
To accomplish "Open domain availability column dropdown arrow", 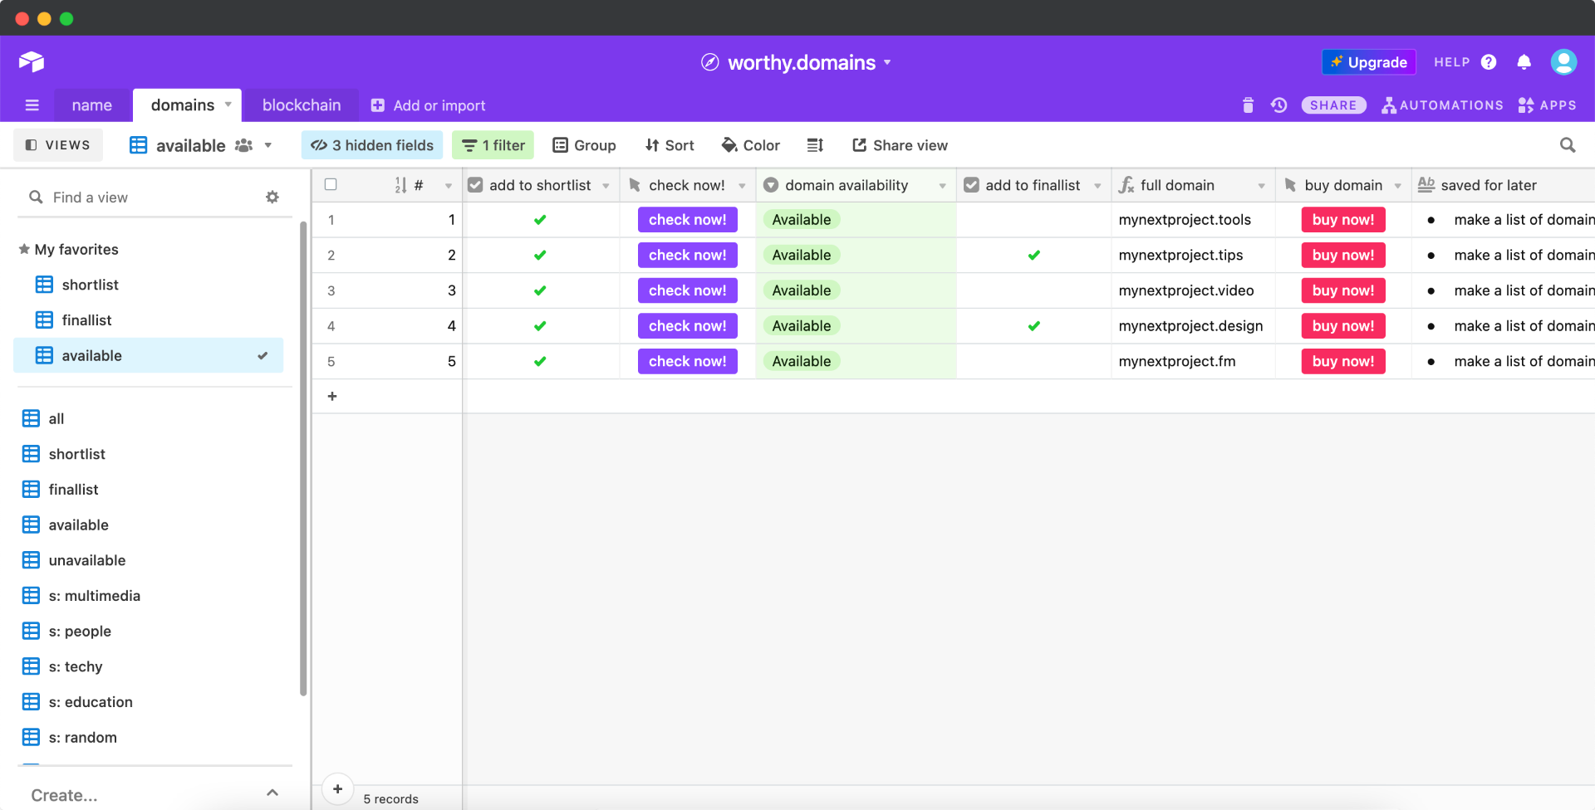I will [x=942, y=186].
